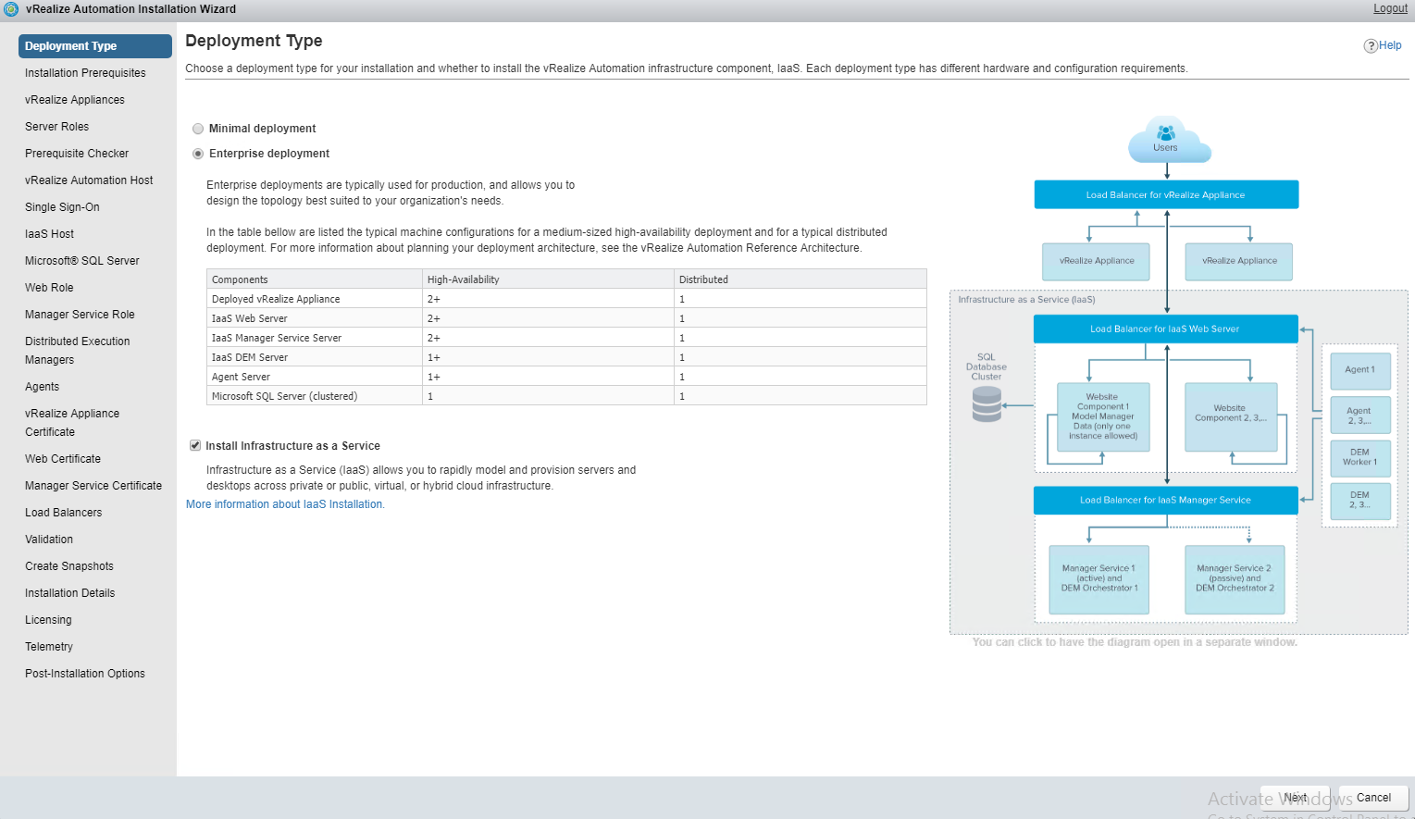The image size is (1415, 819).
Task: Click the Next button
Action: click(x=1295, y=798)
